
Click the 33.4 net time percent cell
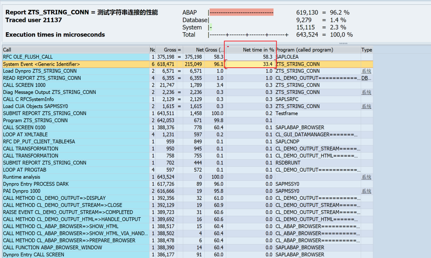pos(250,64)
